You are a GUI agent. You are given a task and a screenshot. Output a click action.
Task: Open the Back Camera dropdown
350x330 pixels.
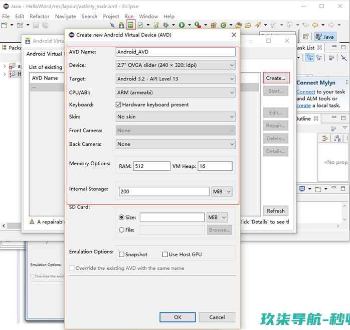176,144
